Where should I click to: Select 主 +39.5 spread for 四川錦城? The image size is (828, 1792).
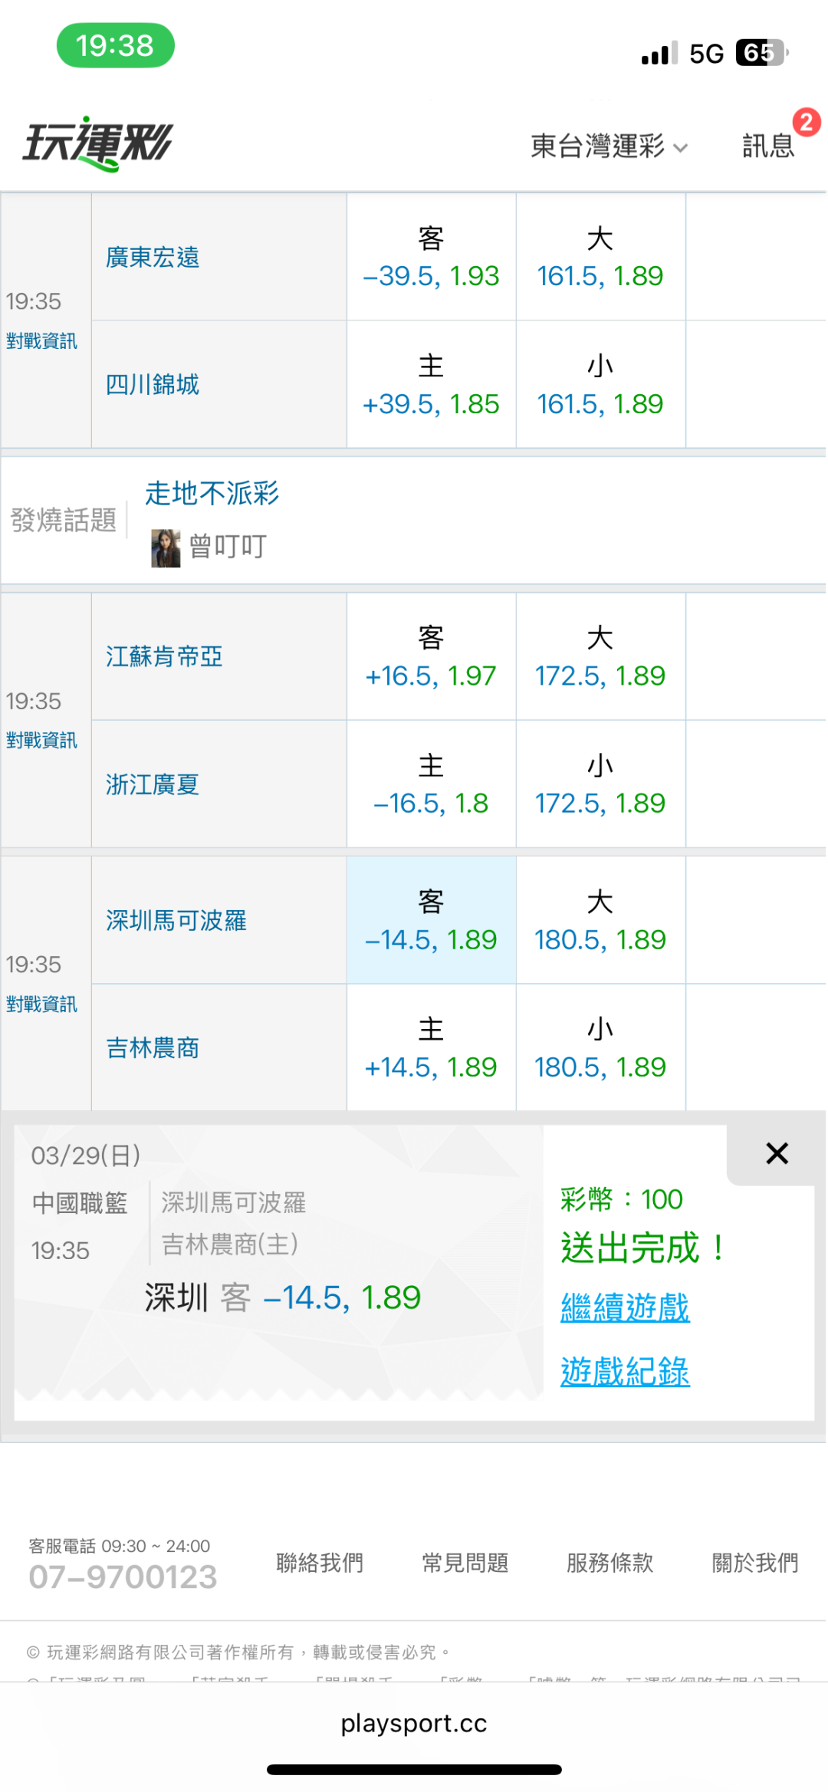(431, 386)
